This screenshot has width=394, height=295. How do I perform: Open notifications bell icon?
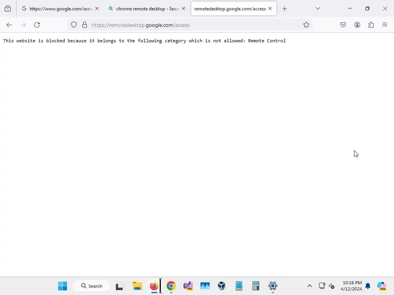[368, 286]
